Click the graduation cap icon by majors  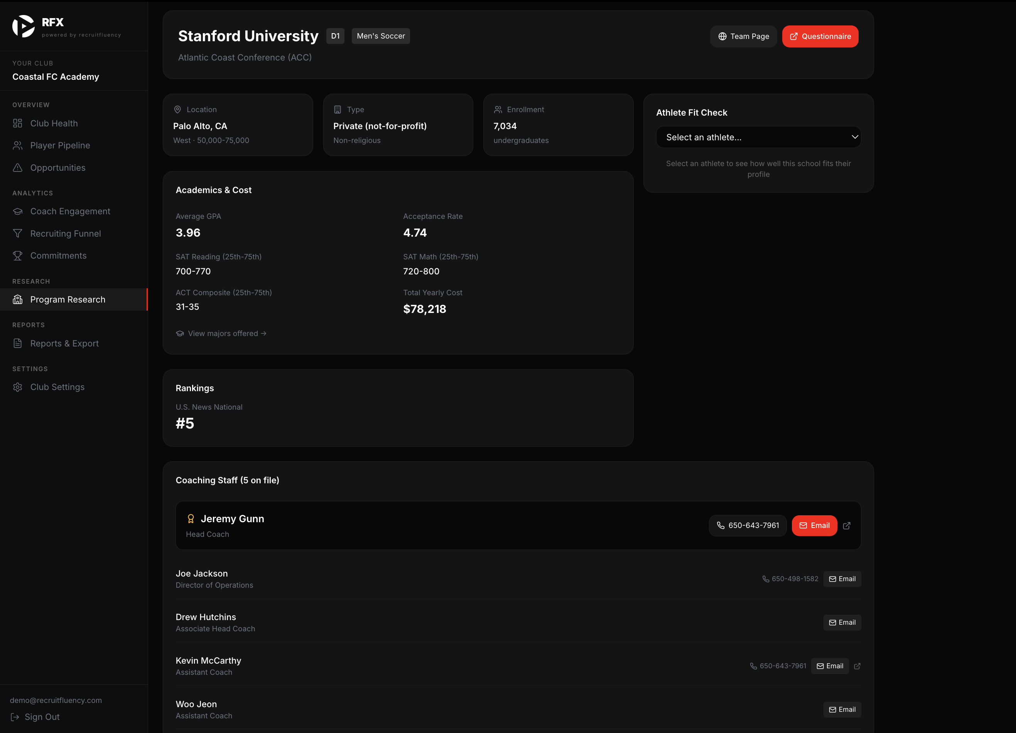(x=180, y=333)
